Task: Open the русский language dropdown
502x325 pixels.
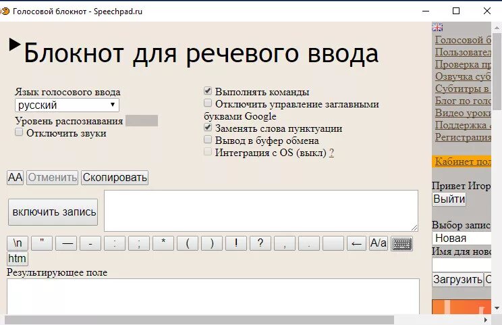Action: tap(67, 105)
